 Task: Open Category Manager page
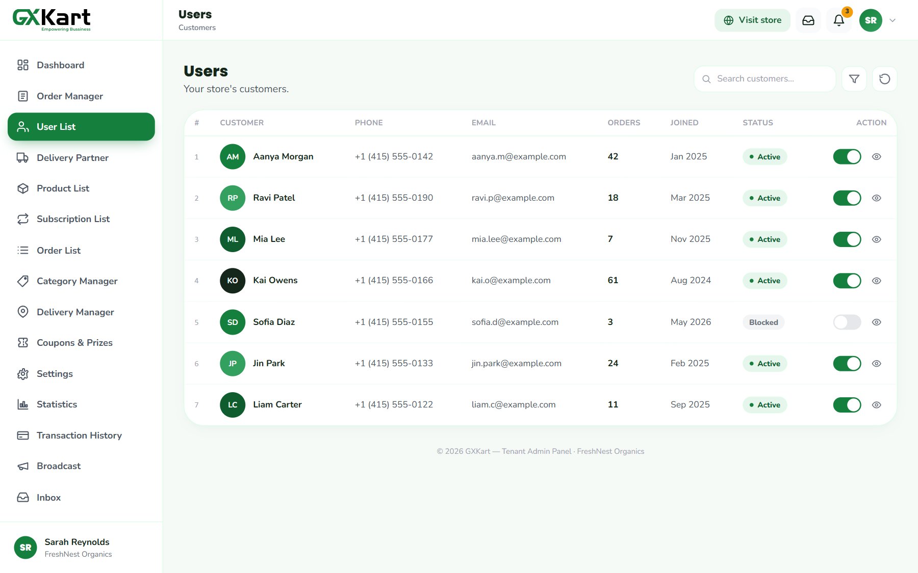[x=81, y=281]
